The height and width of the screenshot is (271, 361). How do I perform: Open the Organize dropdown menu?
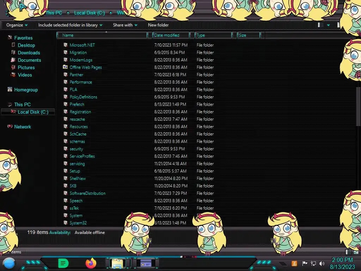(x=17, y=25)
